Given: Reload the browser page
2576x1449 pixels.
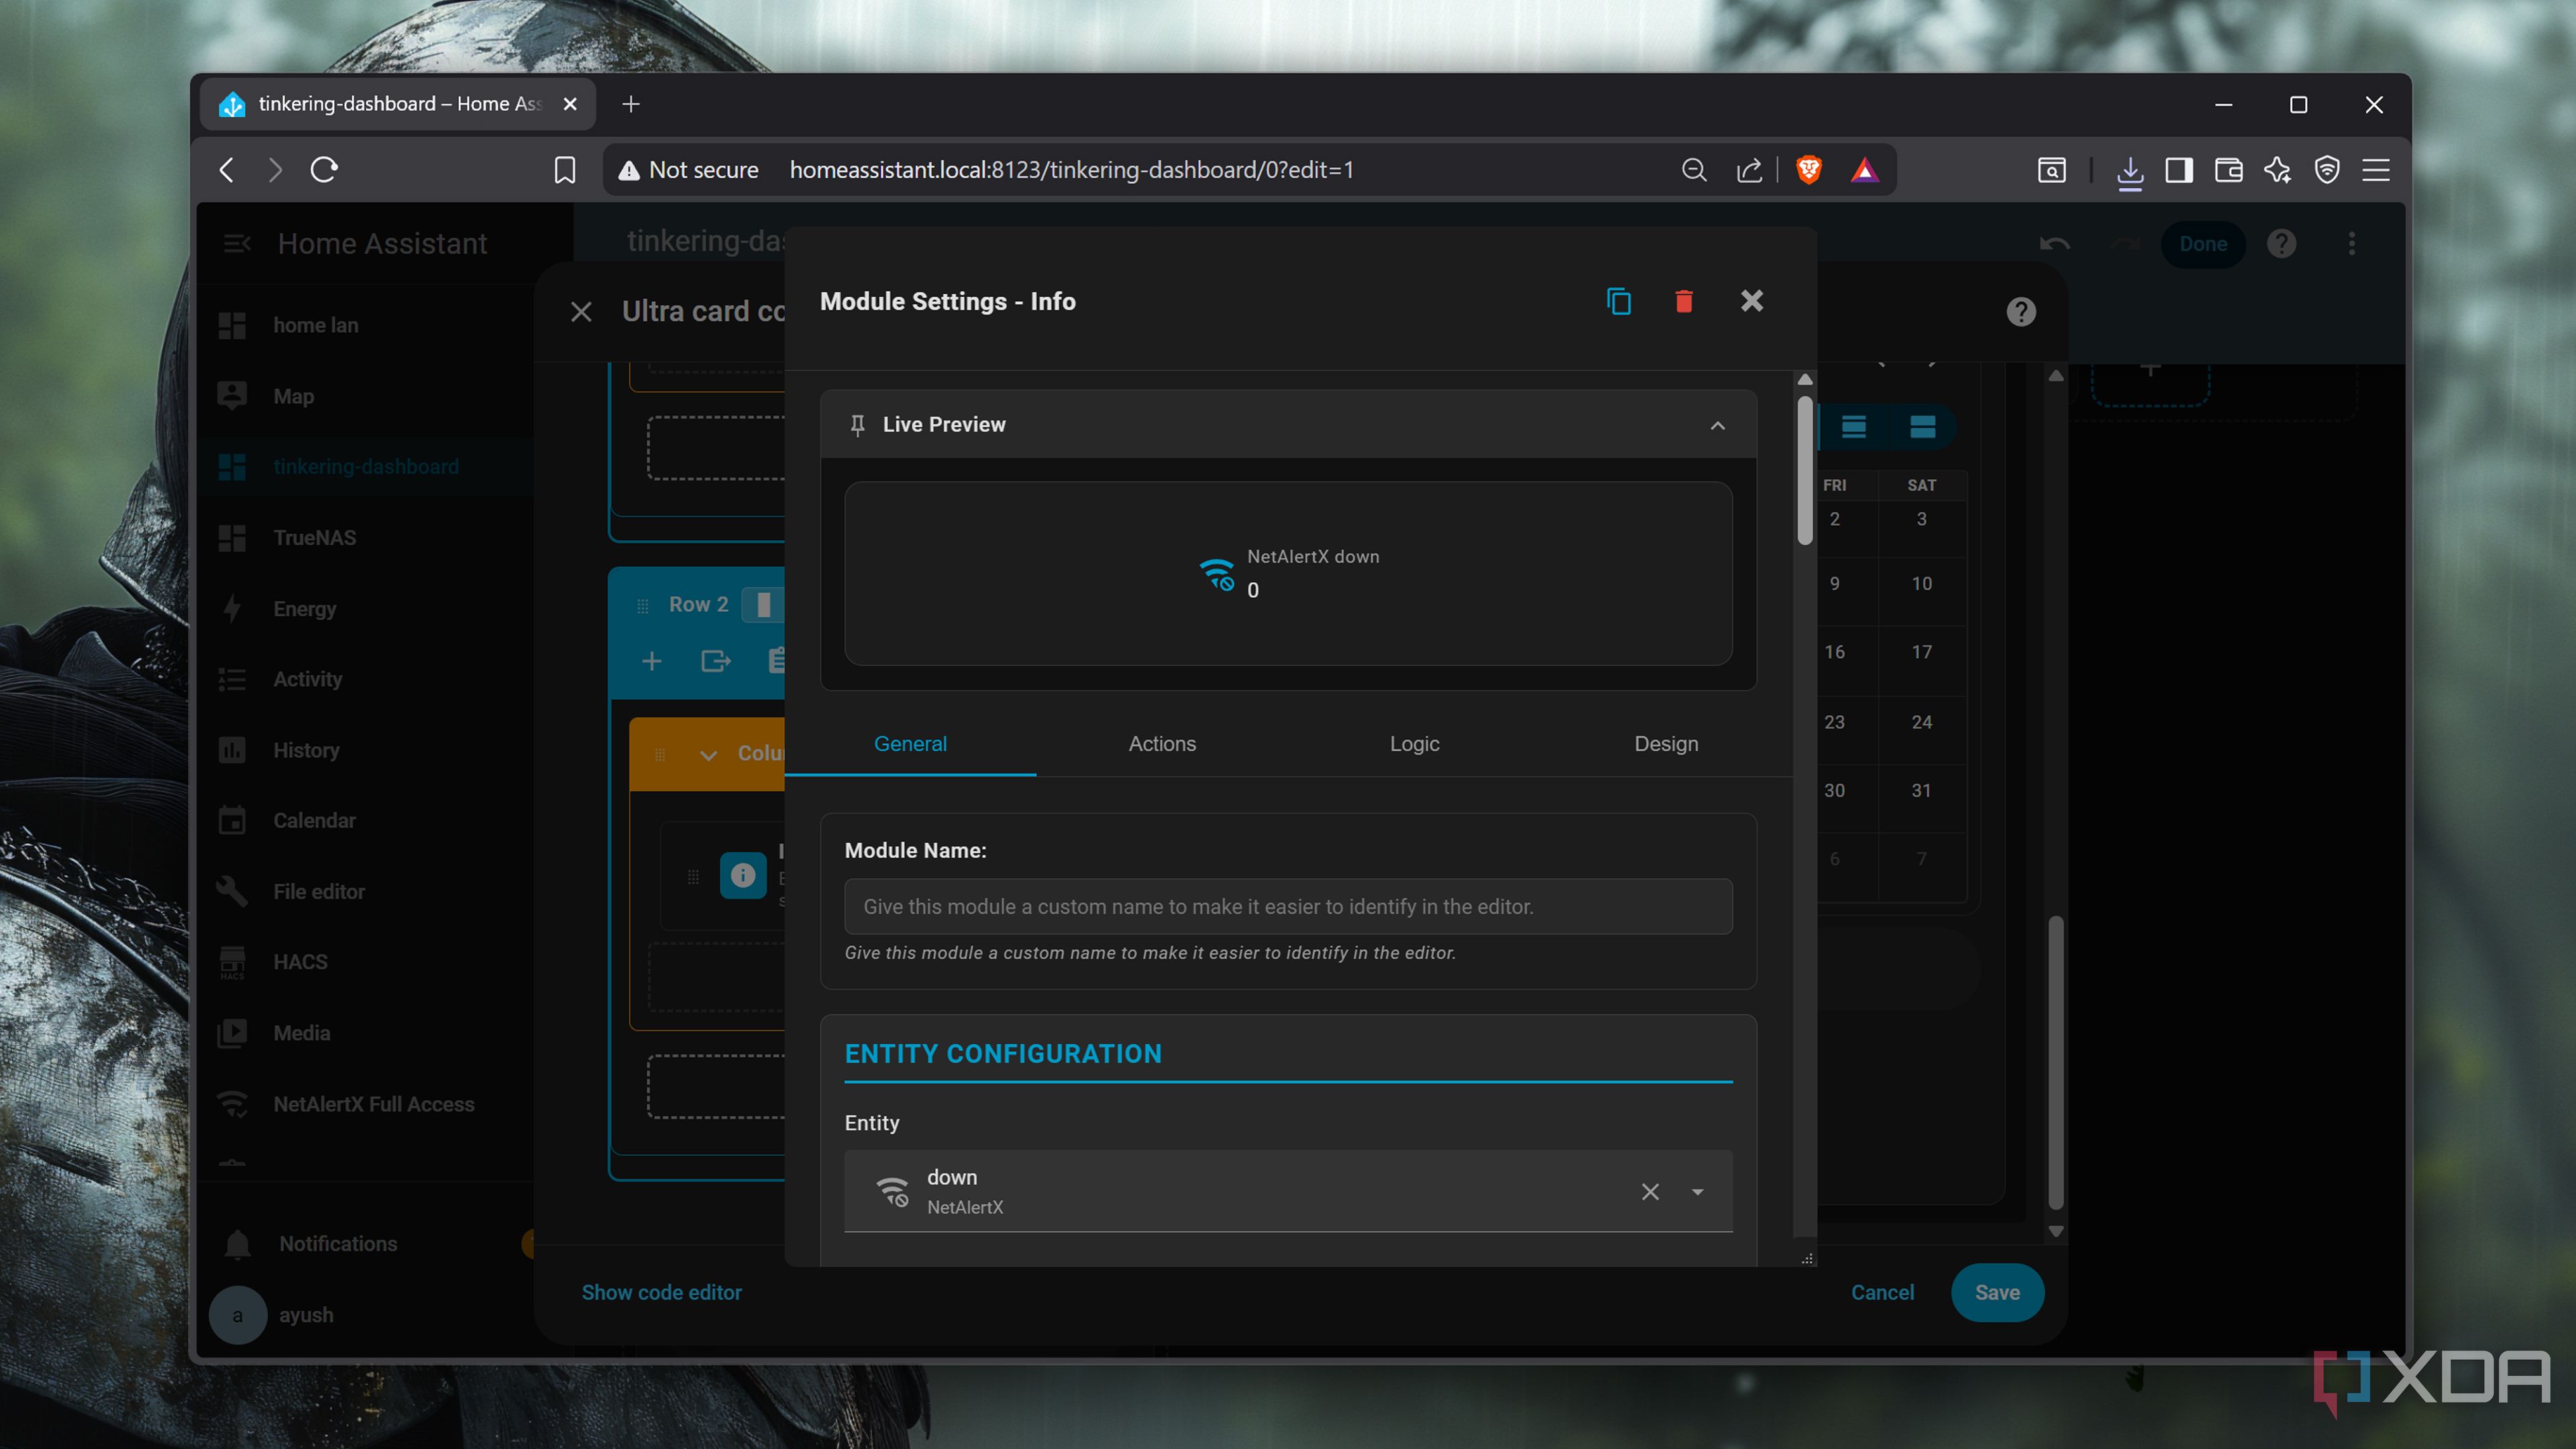Looking at the screenshot, I should coord(324,170).
